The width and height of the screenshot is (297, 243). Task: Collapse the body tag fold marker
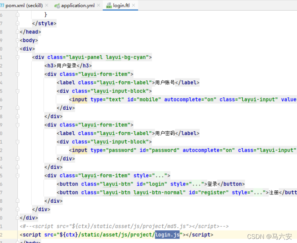[18, 40]
